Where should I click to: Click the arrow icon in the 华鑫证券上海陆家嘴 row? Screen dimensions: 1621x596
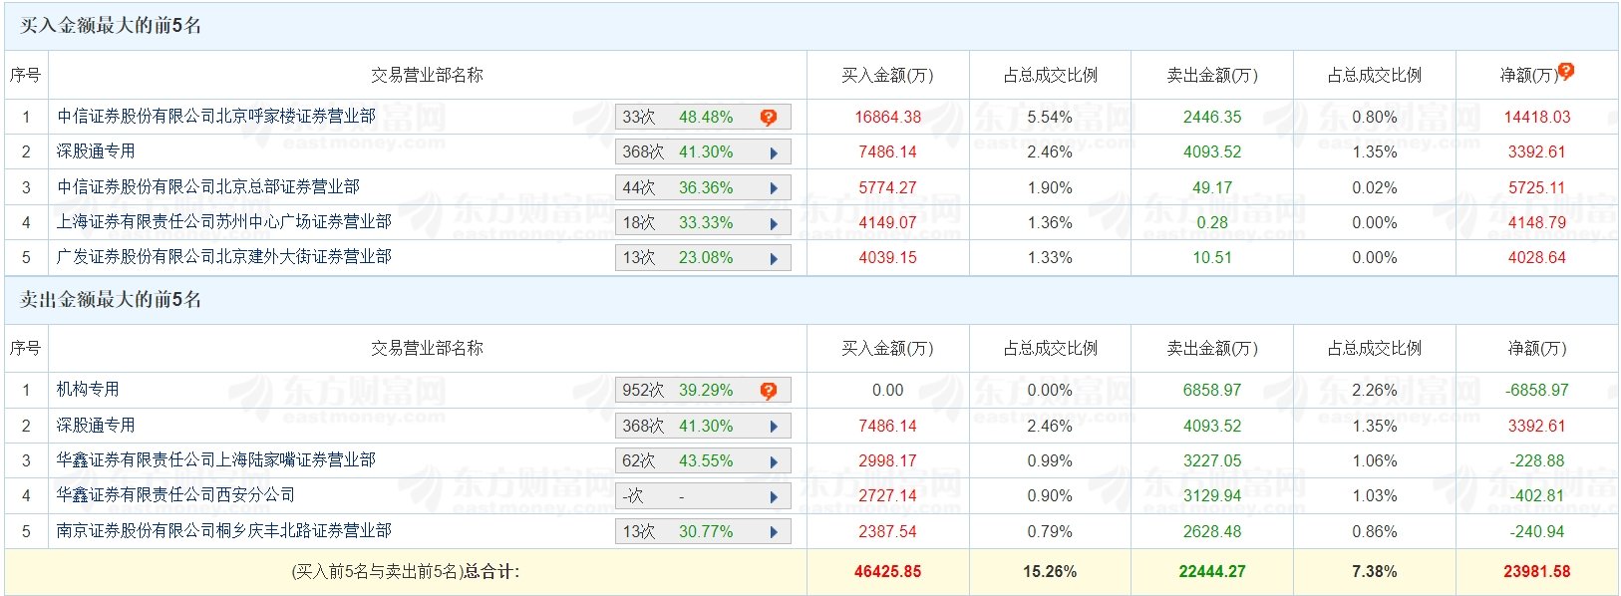774,461
